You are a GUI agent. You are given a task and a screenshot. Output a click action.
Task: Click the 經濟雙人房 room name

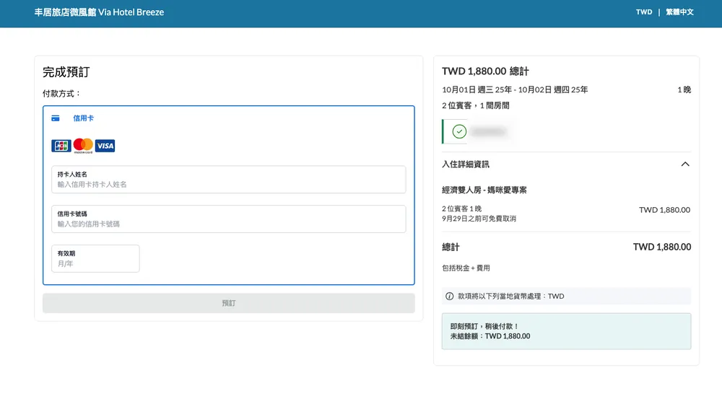484,190
